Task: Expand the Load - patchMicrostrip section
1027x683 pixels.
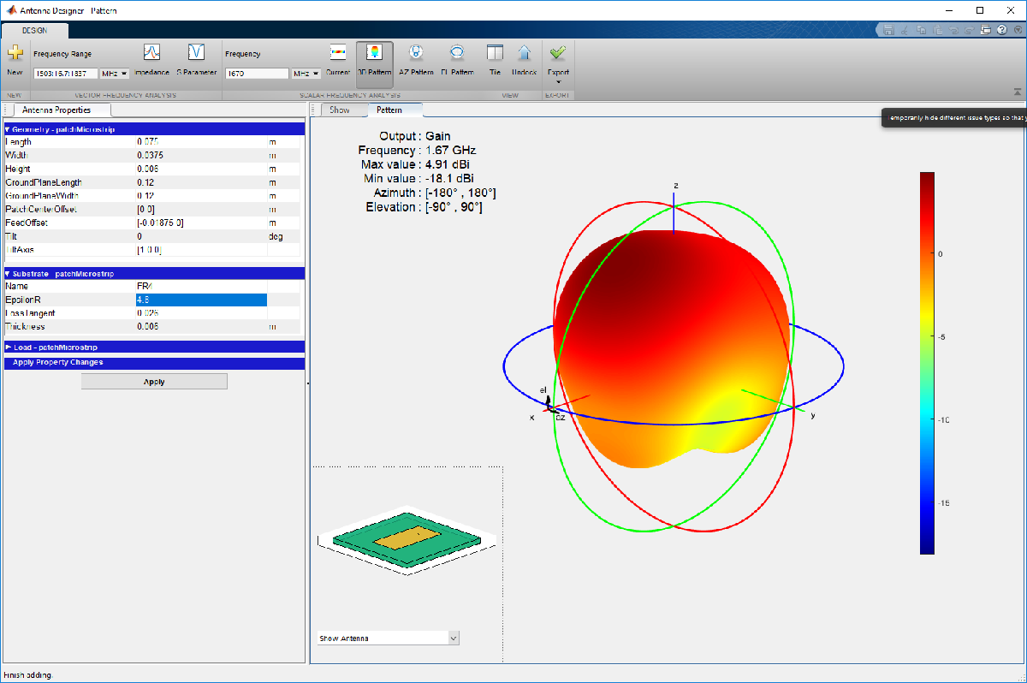Action: (8, 347)
